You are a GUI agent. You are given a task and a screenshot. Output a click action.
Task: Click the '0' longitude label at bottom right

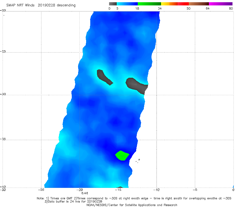[x=233, y=190]
